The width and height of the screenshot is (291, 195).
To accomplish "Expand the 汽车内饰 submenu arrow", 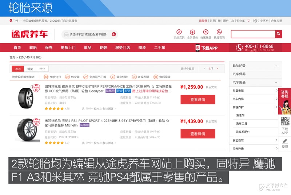I will pos(276,99).
